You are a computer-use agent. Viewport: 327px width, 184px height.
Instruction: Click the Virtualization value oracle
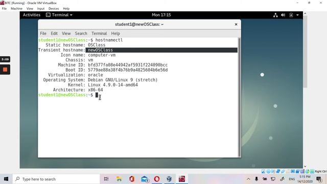pyautogui.click(x=96, y=75)
